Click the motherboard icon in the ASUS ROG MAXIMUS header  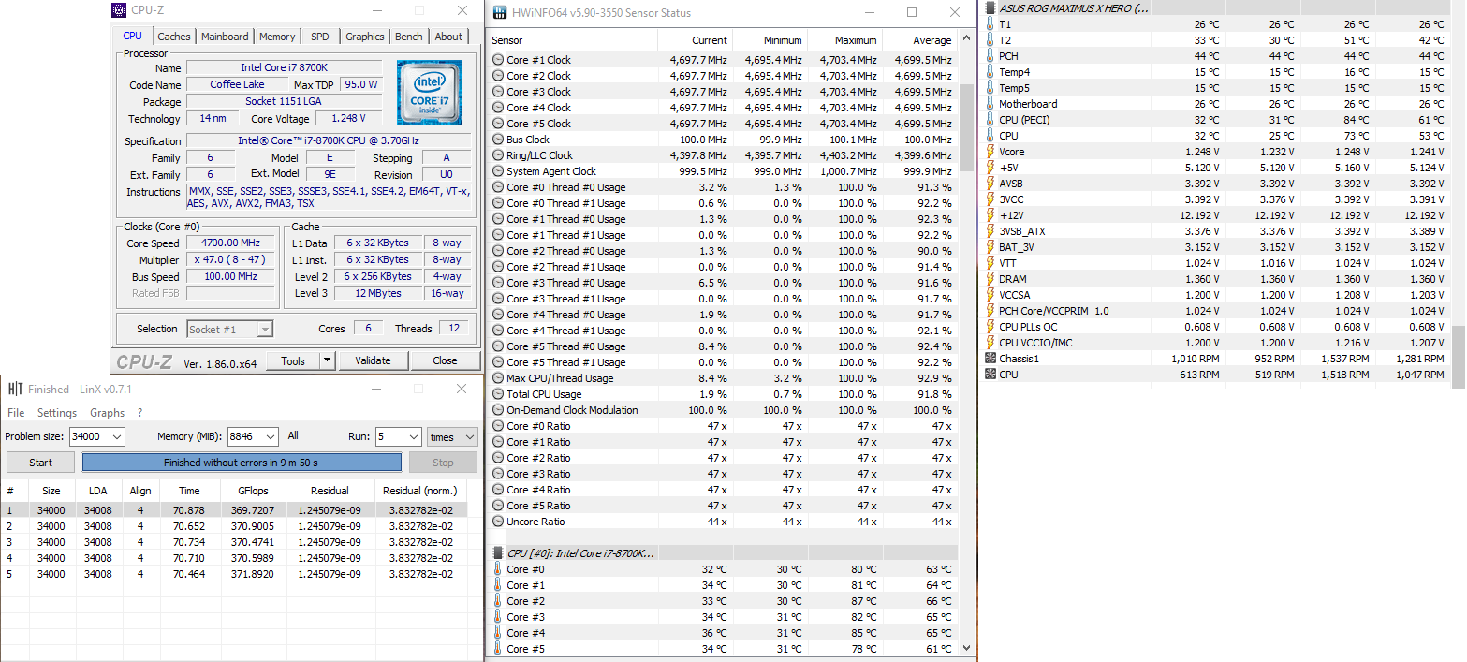[990, 8]
